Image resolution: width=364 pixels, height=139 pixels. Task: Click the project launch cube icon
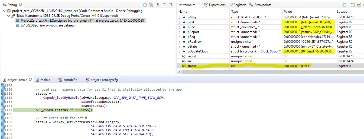(x=9, y=11)
